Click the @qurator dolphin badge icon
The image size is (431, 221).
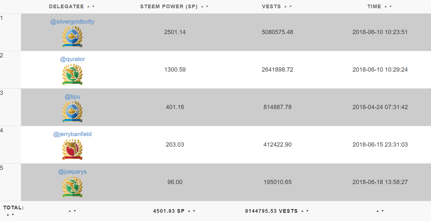(x=72, y=74)
